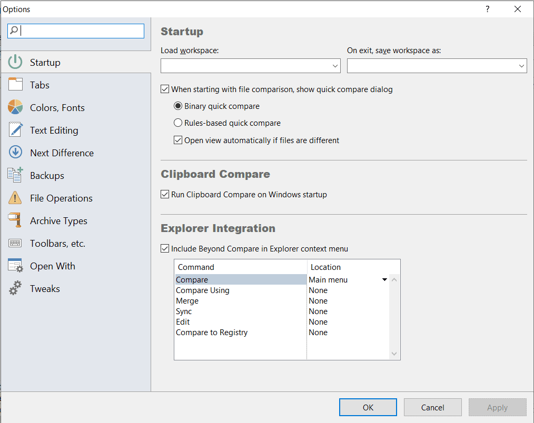Screen dimensions: 534x423
Task: Expand the Compare row Location dropdown arrow
Action: 384,279
